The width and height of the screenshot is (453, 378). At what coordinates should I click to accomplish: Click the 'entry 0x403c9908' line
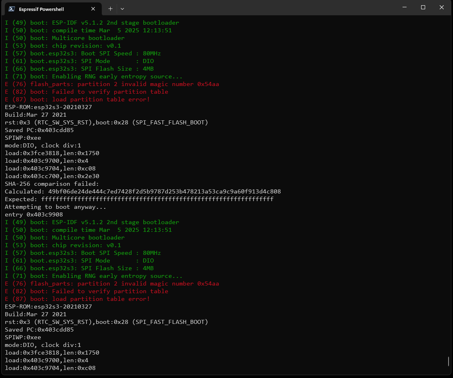click(34, 214)
